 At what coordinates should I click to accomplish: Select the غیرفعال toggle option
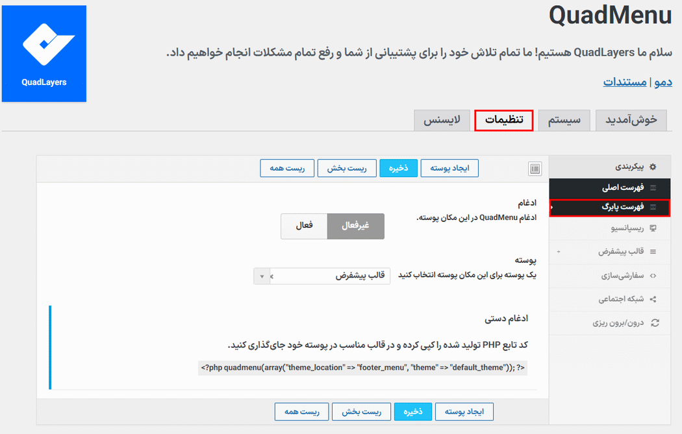pos(355,226)
